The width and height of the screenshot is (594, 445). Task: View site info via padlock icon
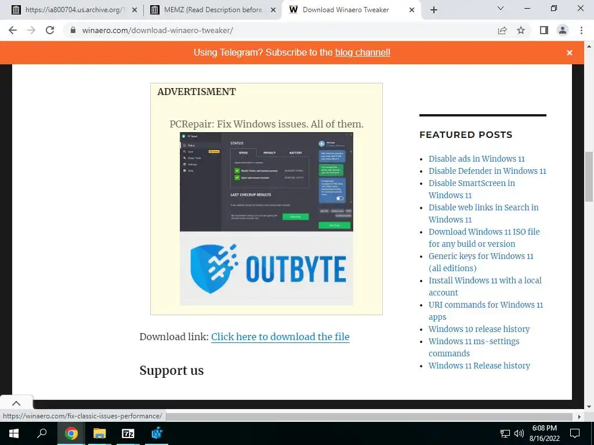[x=73, y=30]
